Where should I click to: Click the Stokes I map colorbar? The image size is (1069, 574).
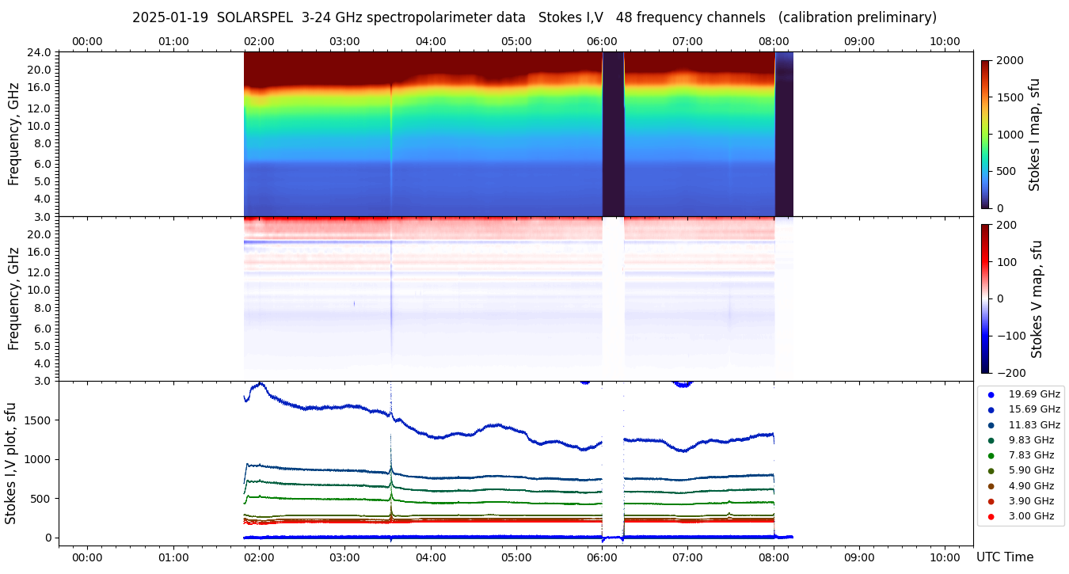click(x=985, y=134)
